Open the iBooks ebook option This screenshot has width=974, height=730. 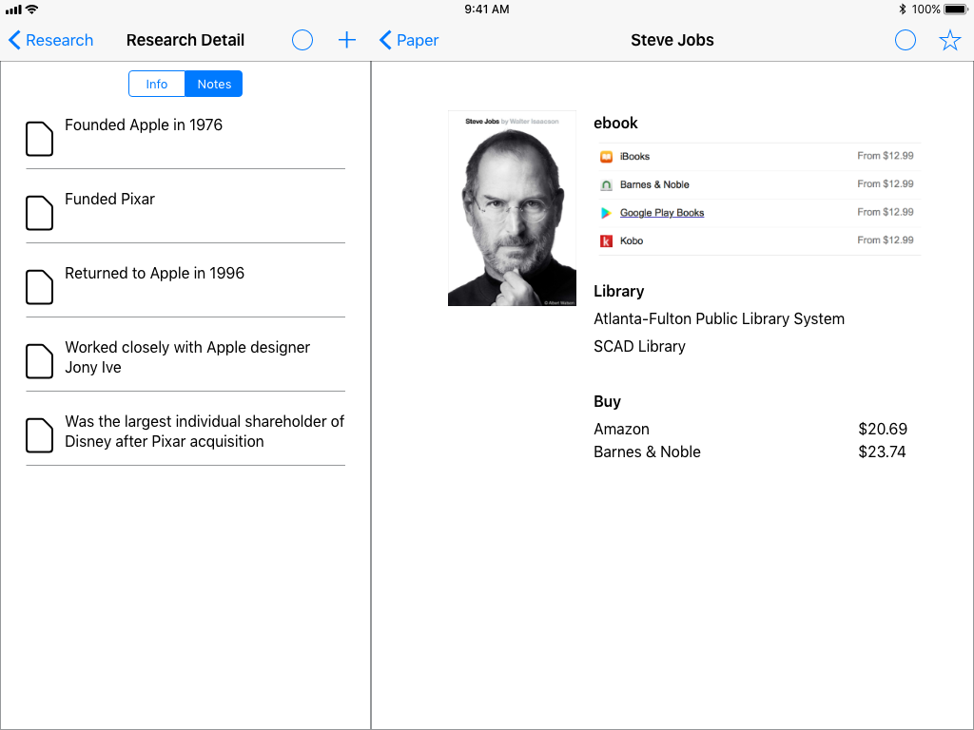pyautogui.click(x=759, y=157)
